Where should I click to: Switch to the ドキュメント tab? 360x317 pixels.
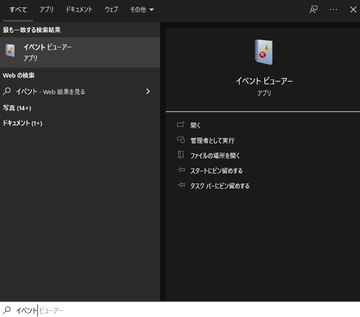pyautogui.click(x=79, y=9)
